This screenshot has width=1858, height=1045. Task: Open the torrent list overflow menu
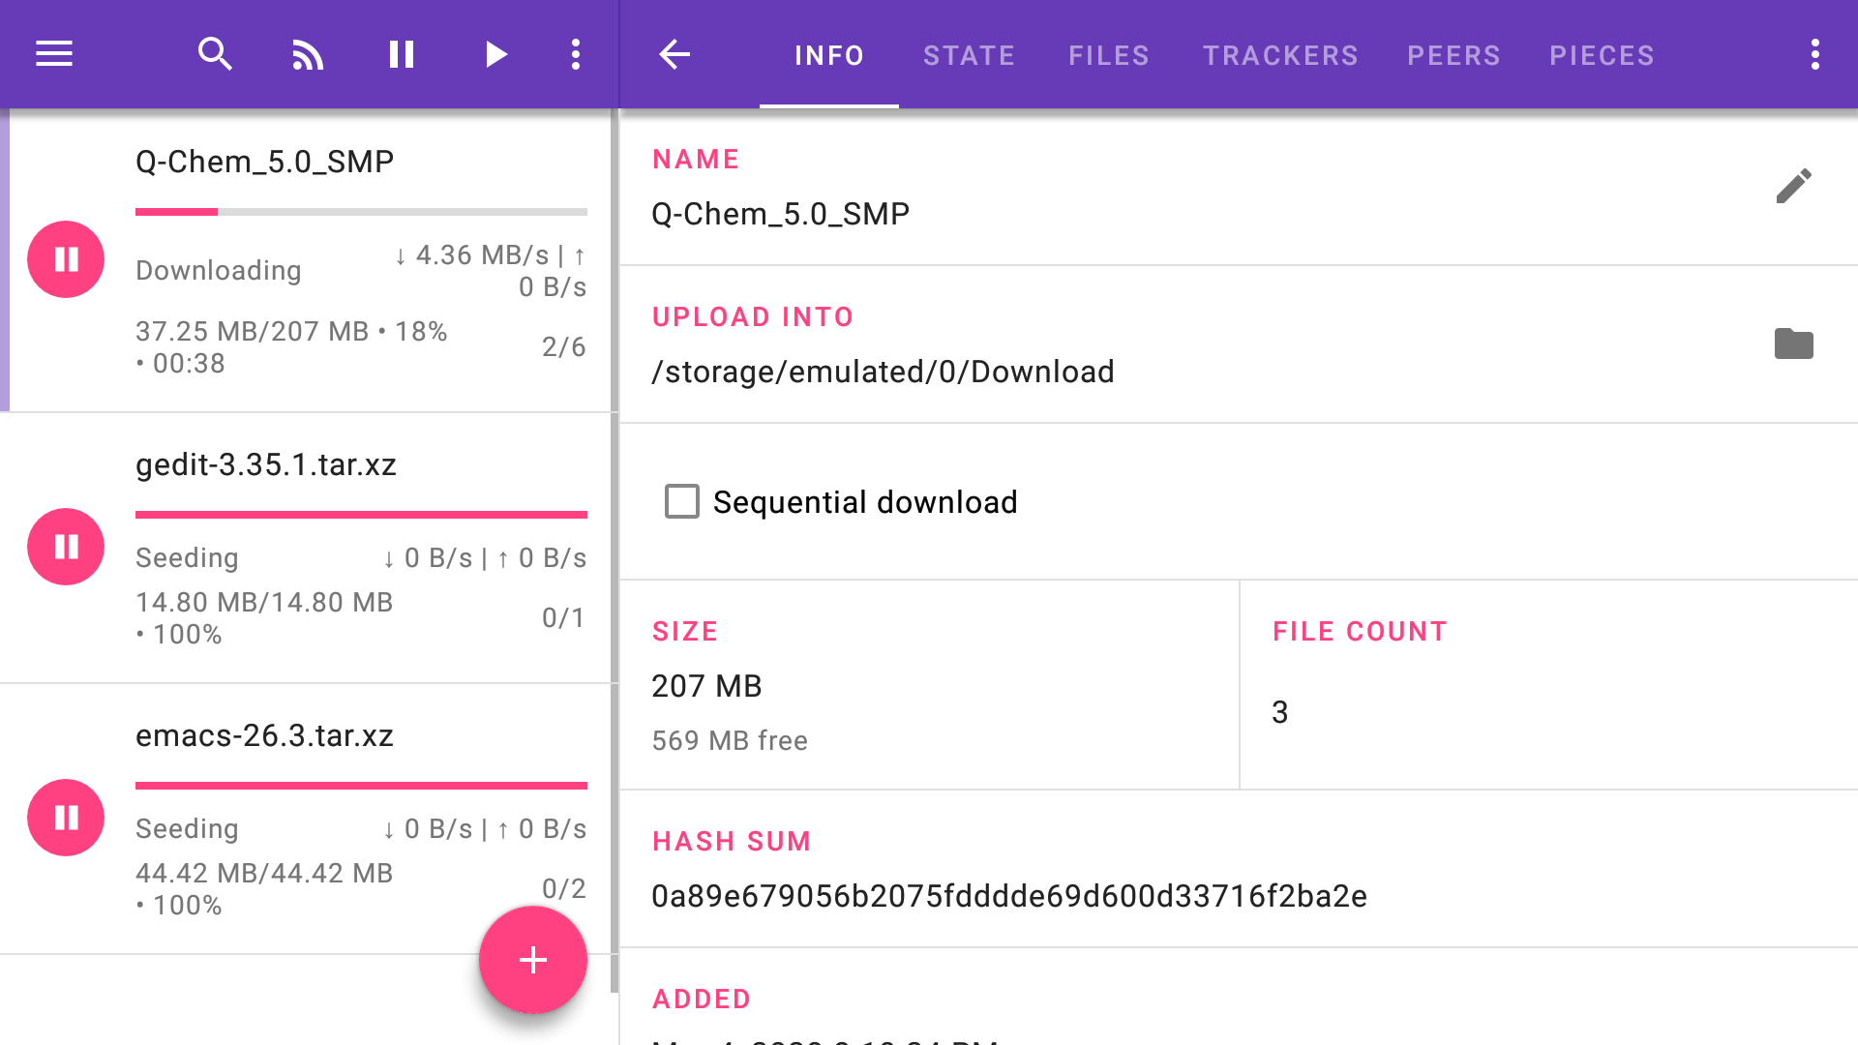pos(576,54)
